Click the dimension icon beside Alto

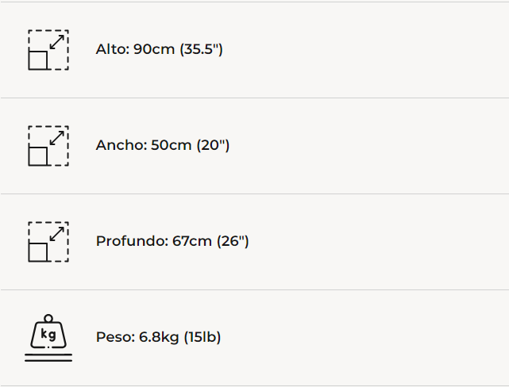pyautogui.click(x=48, y=50)
